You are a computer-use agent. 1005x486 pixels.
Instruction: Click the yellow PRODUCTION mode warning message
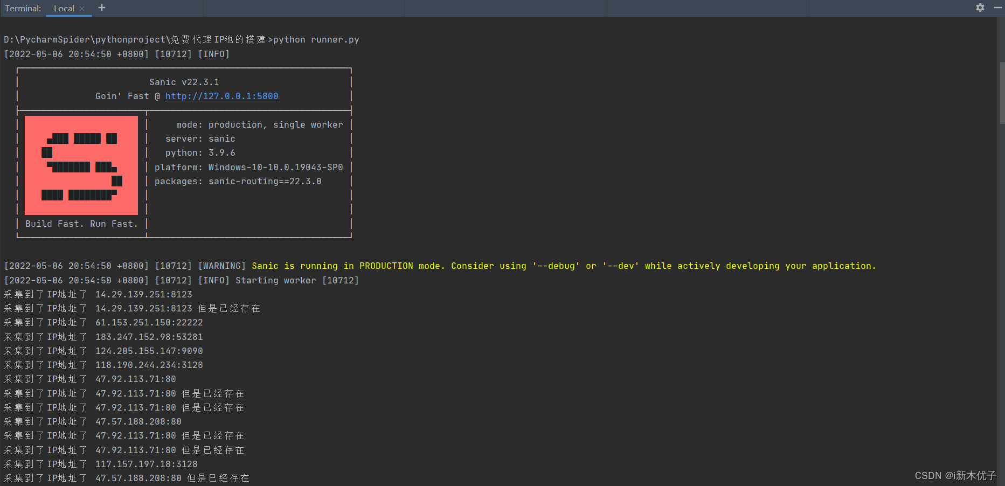click(x=564, y=266)
